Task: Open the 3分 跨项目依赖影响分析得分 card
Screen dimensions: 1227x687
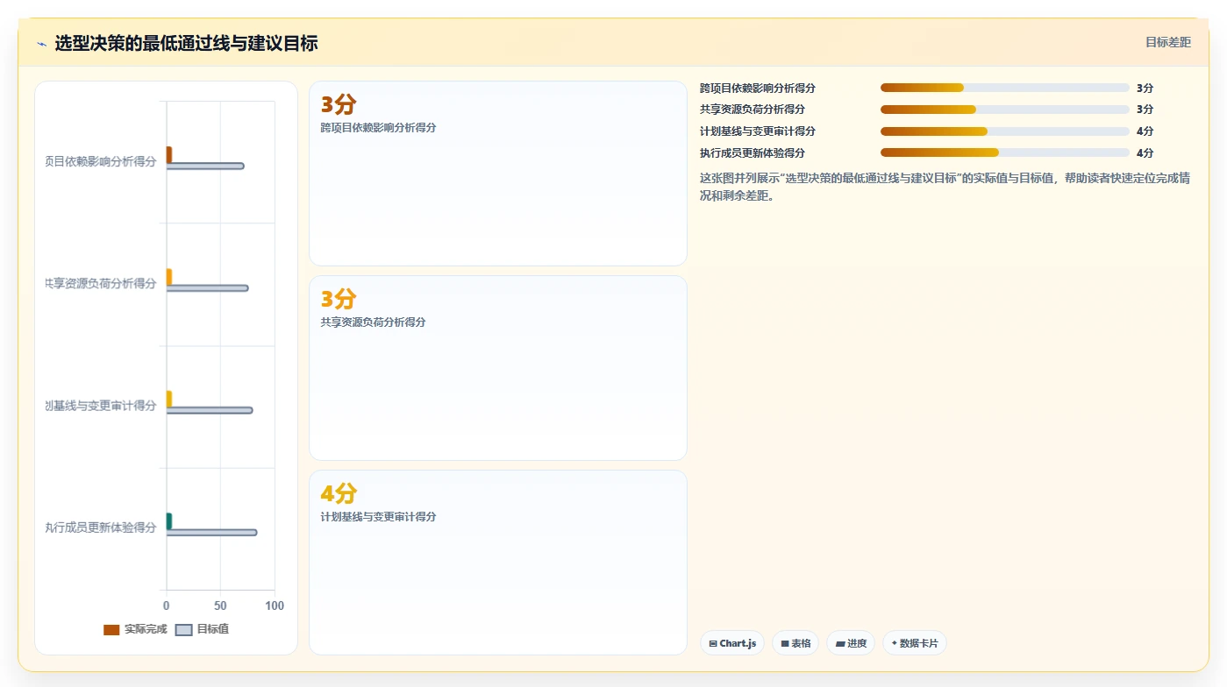Action: (498, 174)
